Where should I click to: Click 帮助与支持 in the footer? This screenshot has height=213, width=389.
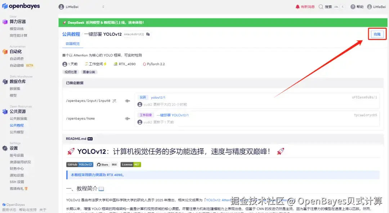[27, 210]
